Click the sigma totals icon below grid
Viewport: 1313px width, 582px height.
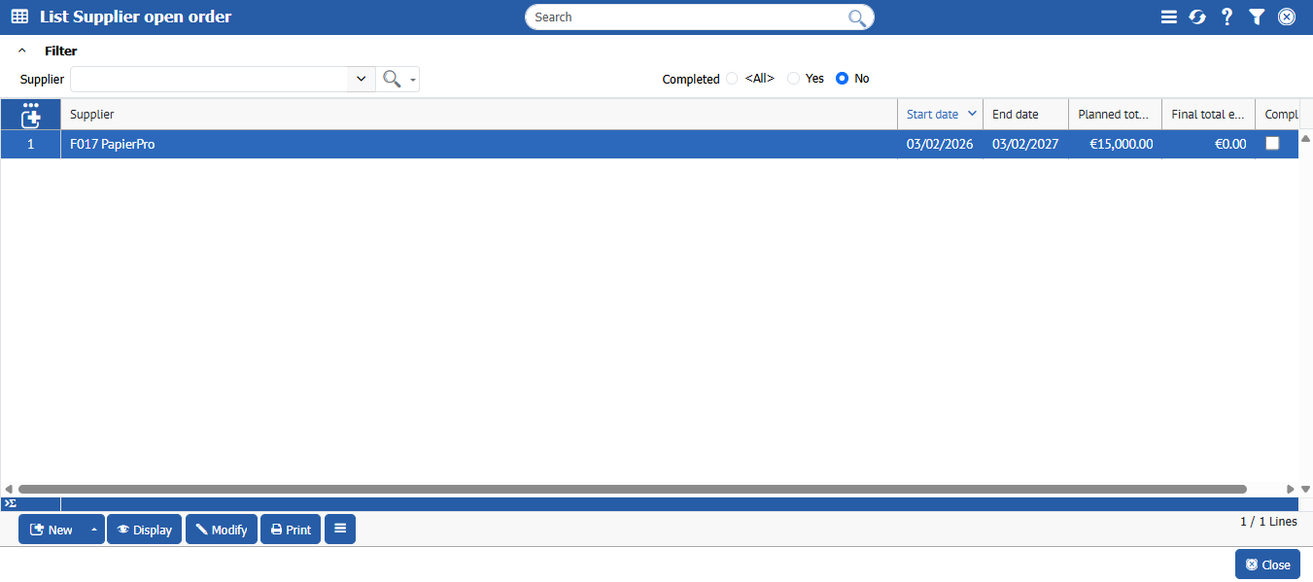tap(10, 503)
